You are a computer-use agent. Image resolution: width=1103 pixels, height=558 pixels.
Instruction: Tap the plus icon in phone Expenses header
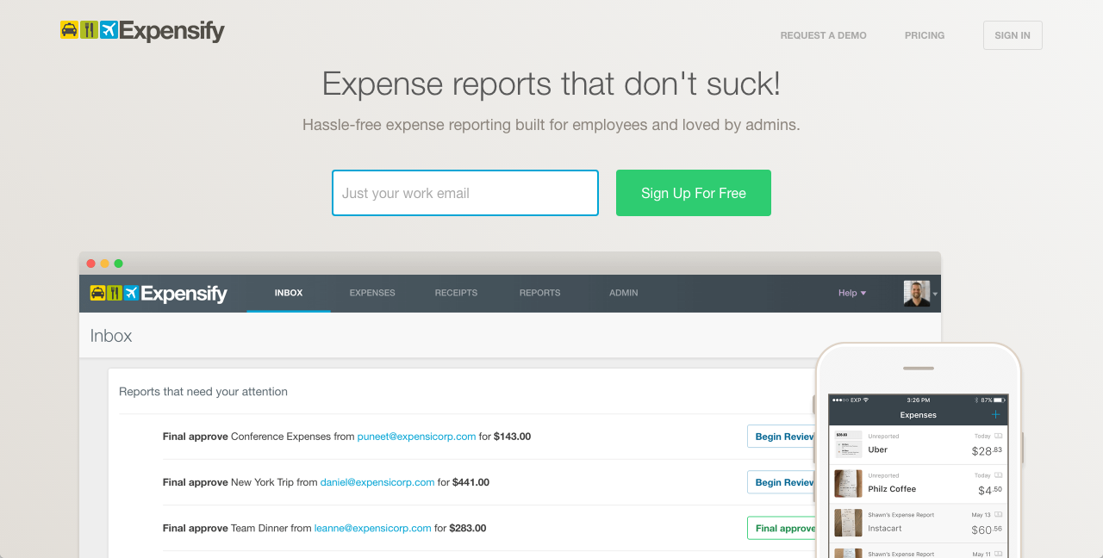996,414
